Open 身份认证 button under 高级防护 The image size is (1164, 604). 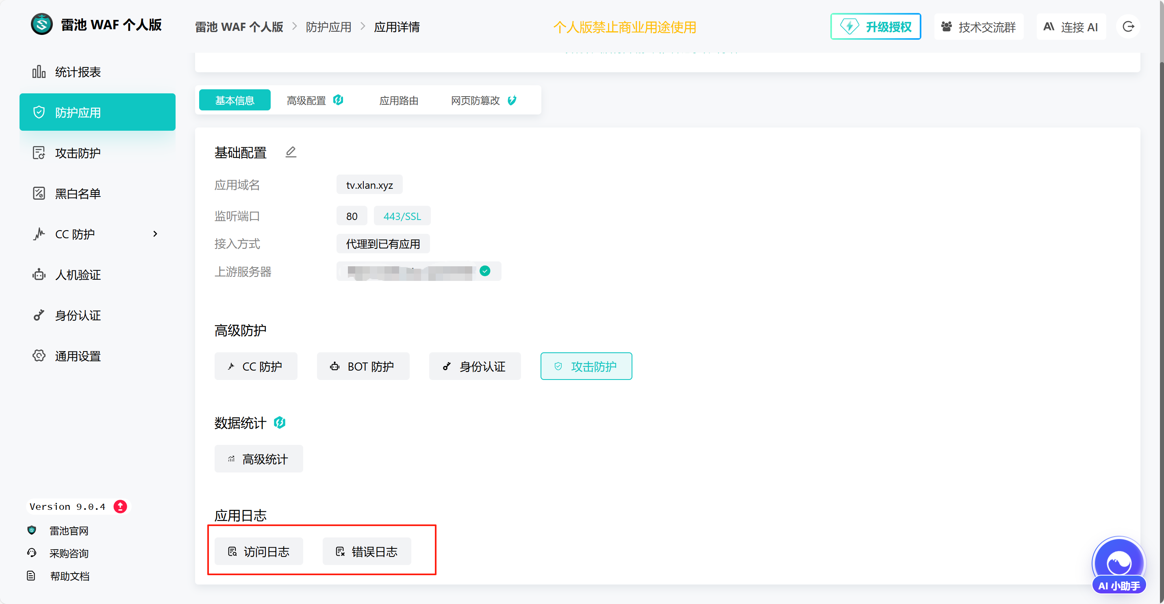tap(474, 366)
